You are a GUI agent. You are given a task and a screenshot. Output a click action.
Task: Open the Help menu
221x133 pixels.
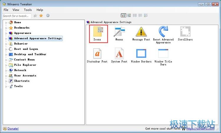(40, 10)
